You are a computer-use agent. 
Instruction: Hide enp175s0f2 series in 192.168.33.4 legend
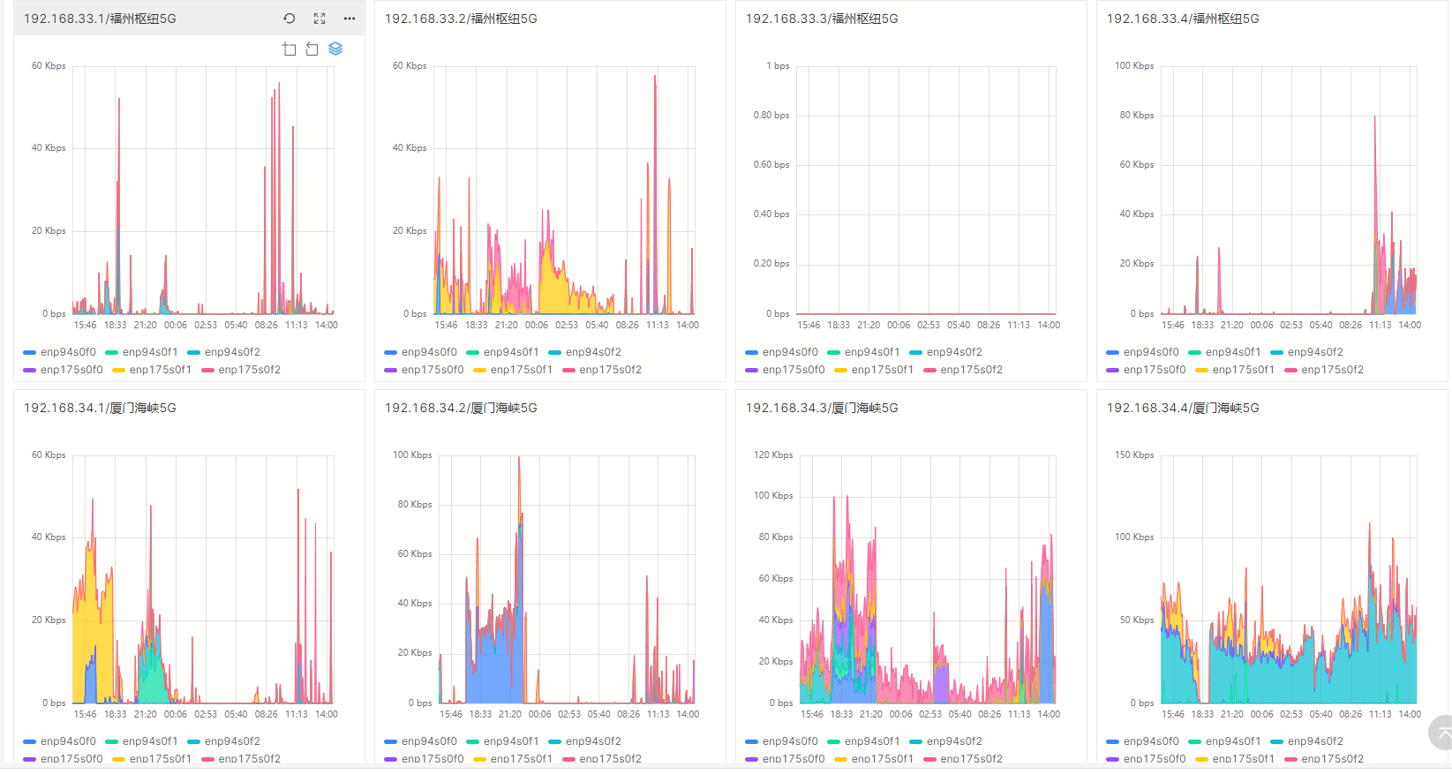(x=1323, y=370)
